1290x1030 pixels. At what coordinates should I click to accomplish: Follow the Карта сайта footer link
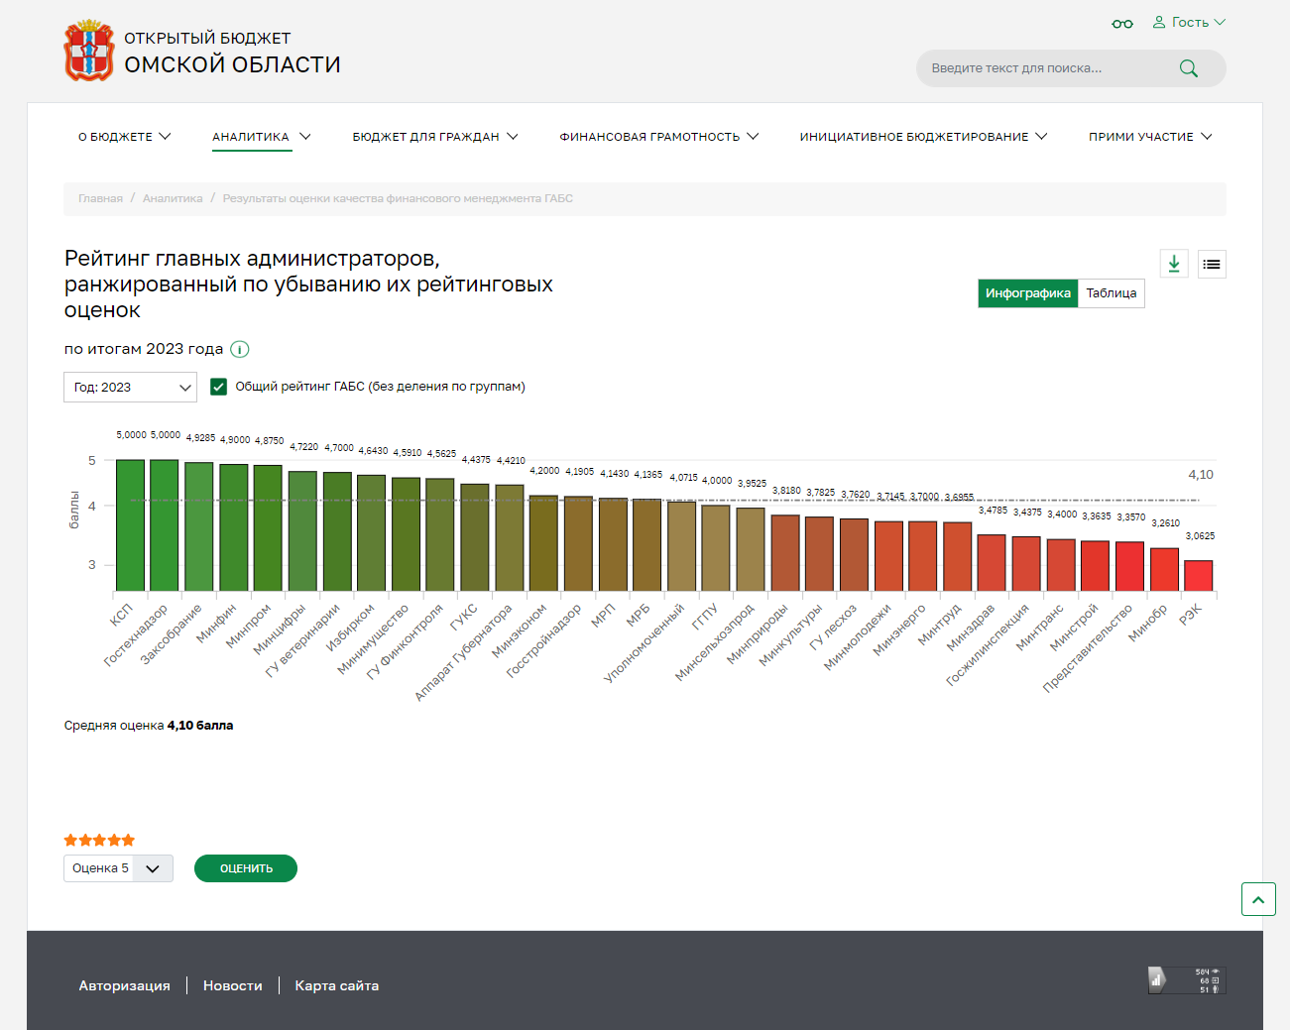[337, 985]
